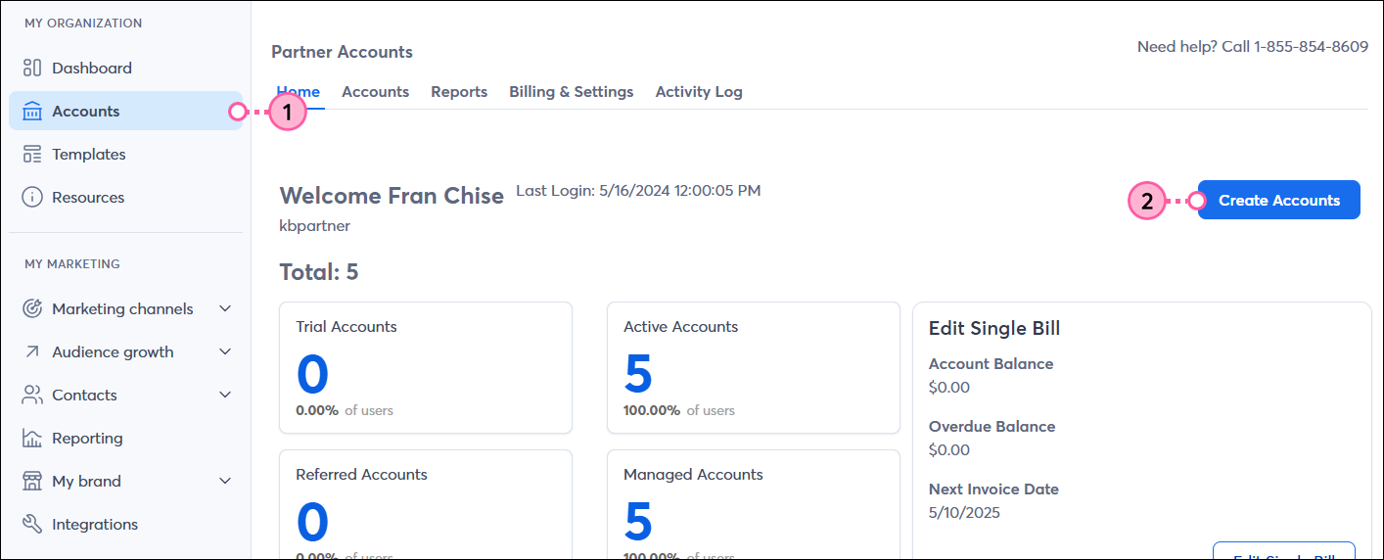Click the Contacts people icon
Image resolution: width=1384 pixels, height=560 pixels.
coord(32,395)
